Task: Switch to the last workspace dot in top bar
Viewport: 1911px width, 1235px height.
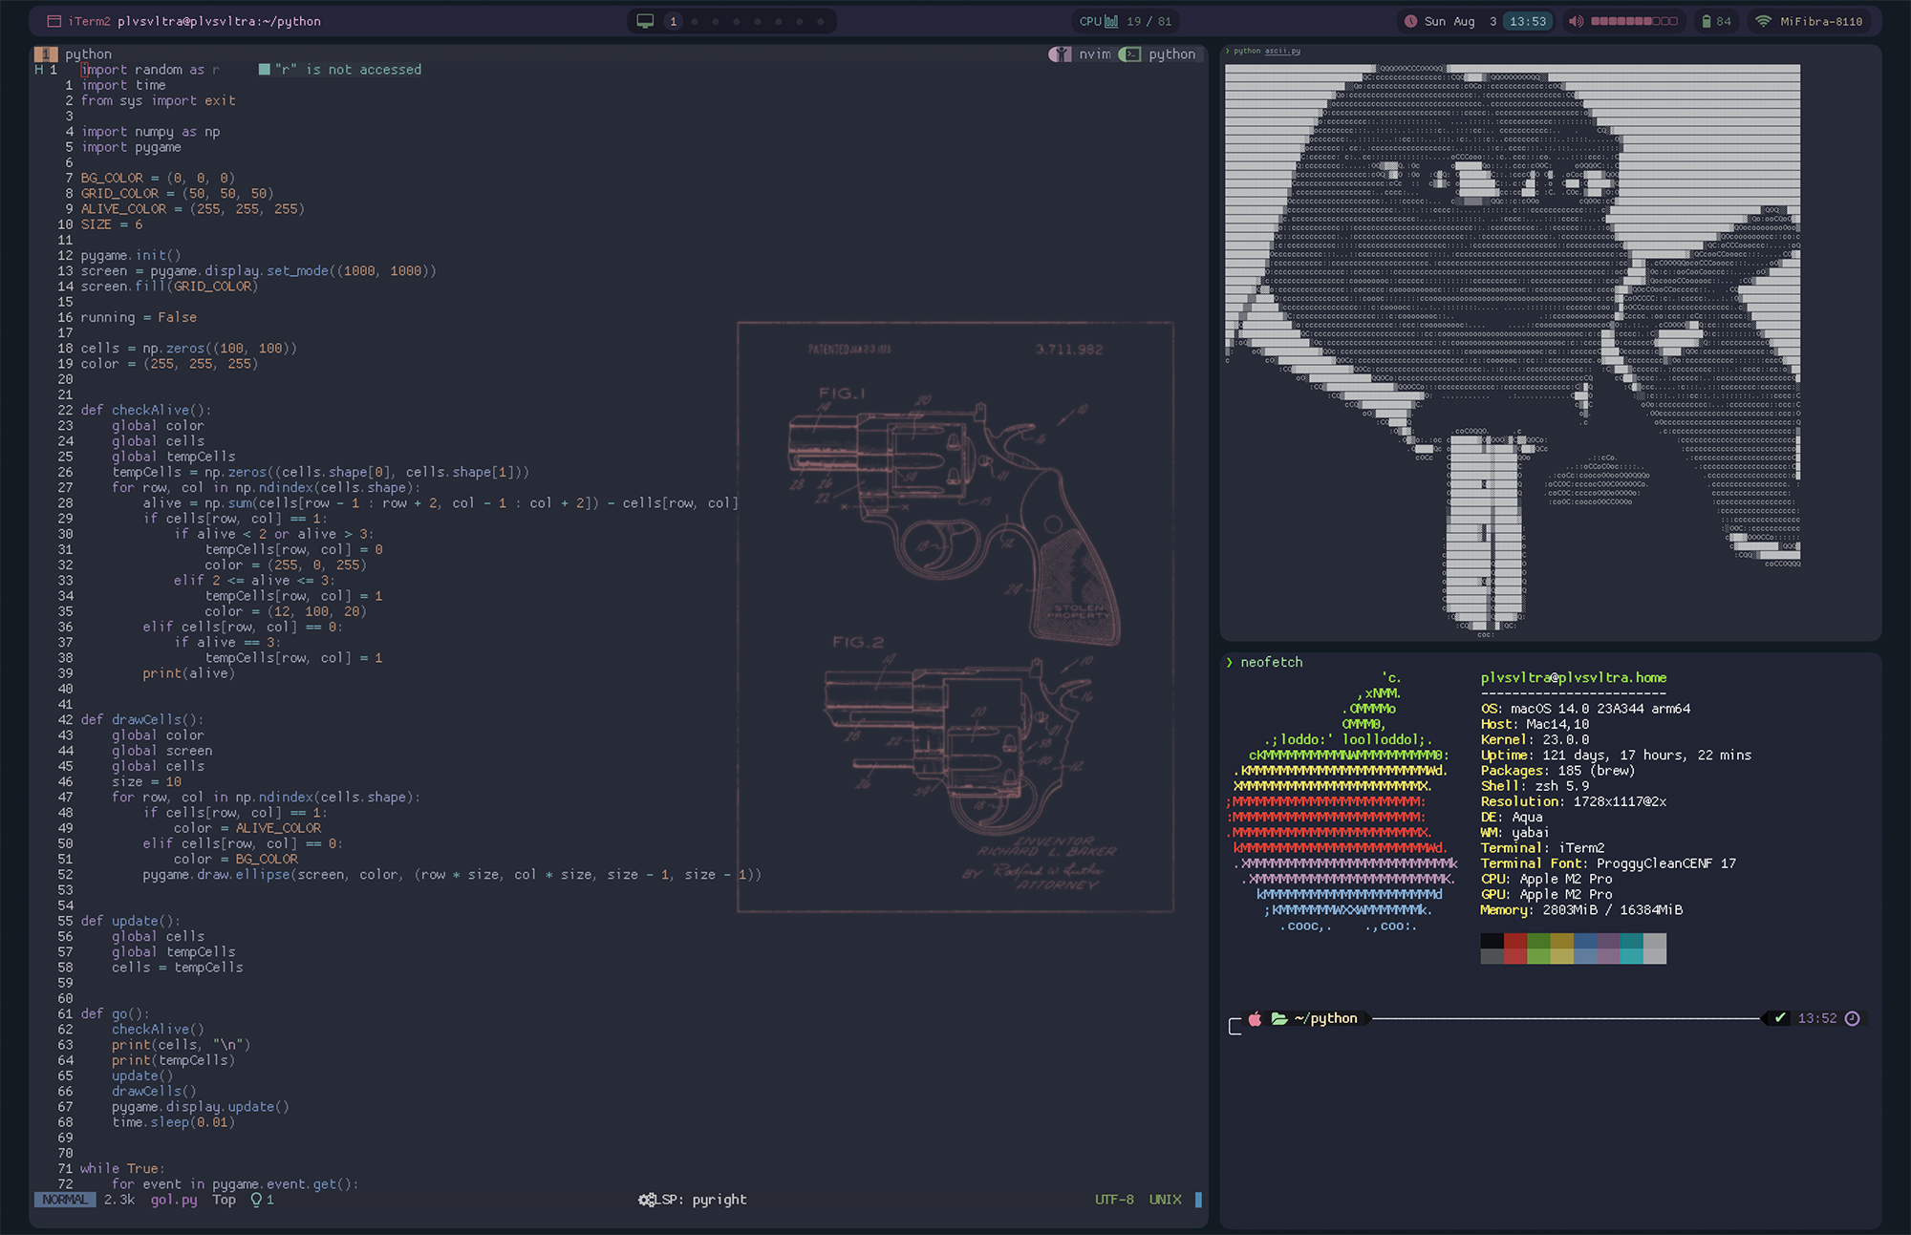Action: pyautogui.click(x=821, y=21)
